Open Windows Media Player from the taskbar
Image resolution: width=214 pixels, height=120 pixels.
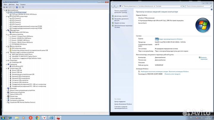pyautogui.click(x=24, y=118)
